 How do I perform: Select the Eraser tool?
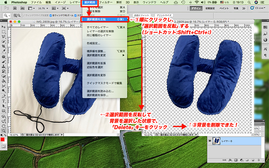tap(4, 76)
